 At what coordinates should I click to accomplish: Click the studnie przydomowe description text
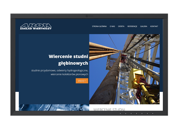pos(60,72)
